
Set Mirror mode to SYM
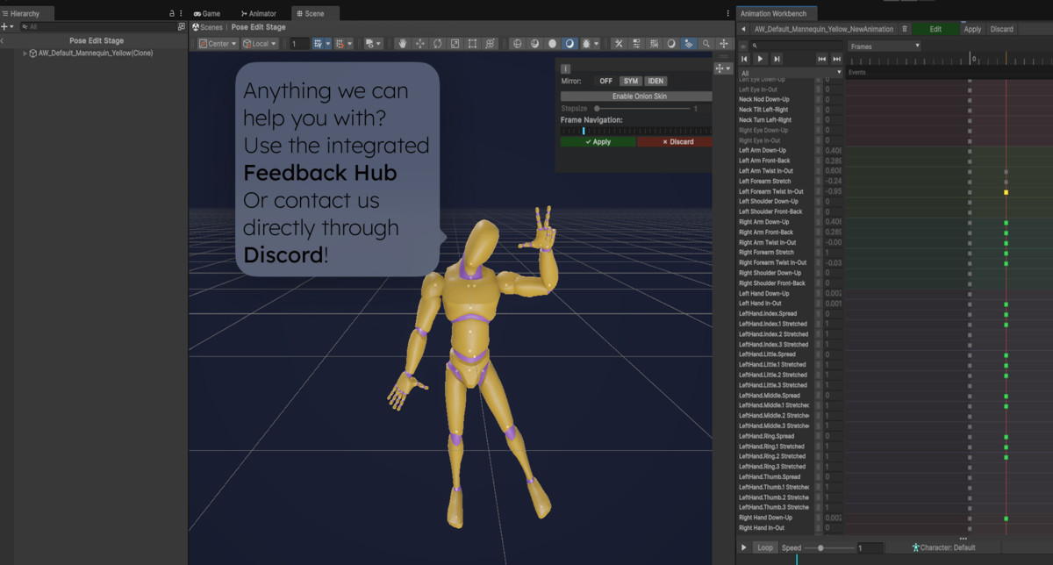click(x=631, y=81)
